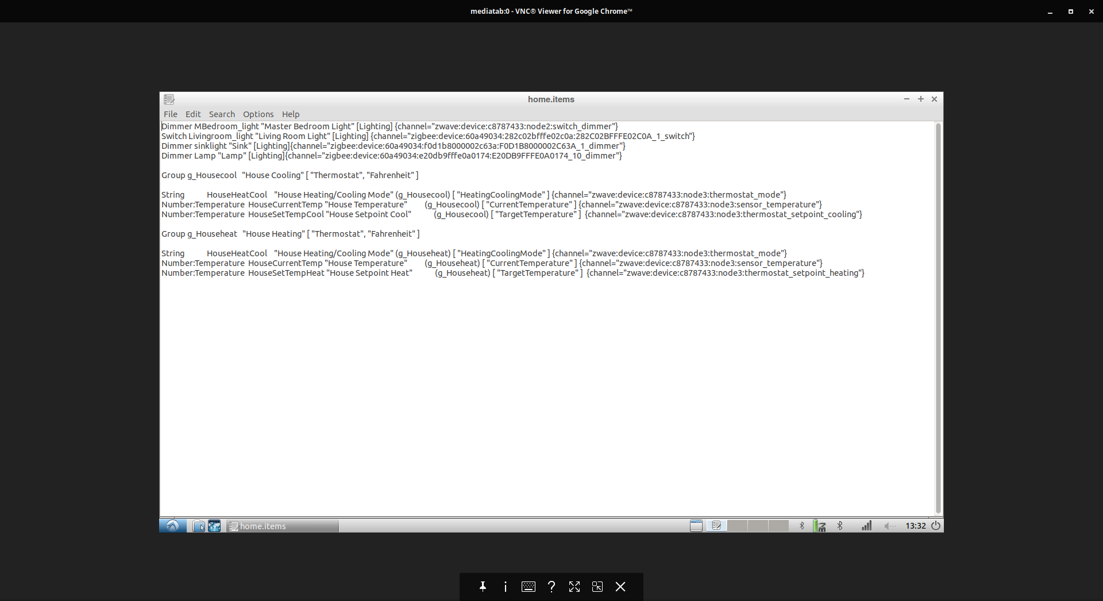This screenshot has height=601, width=1103.
Task: Click the left Bluetooth tray icon
Action: click(x=802, y=526)
